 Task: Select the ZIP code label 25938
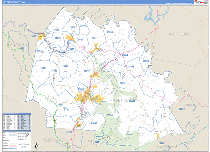click(110, 32)
